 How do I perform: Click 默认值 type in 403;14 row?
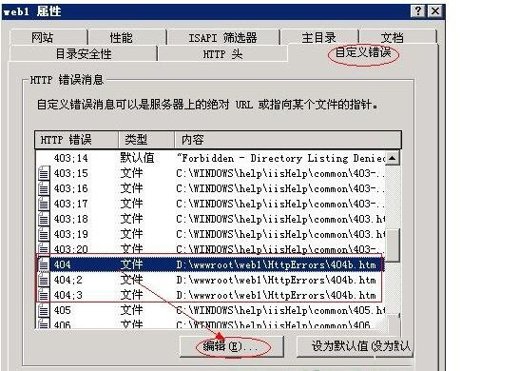click(137, 158)
